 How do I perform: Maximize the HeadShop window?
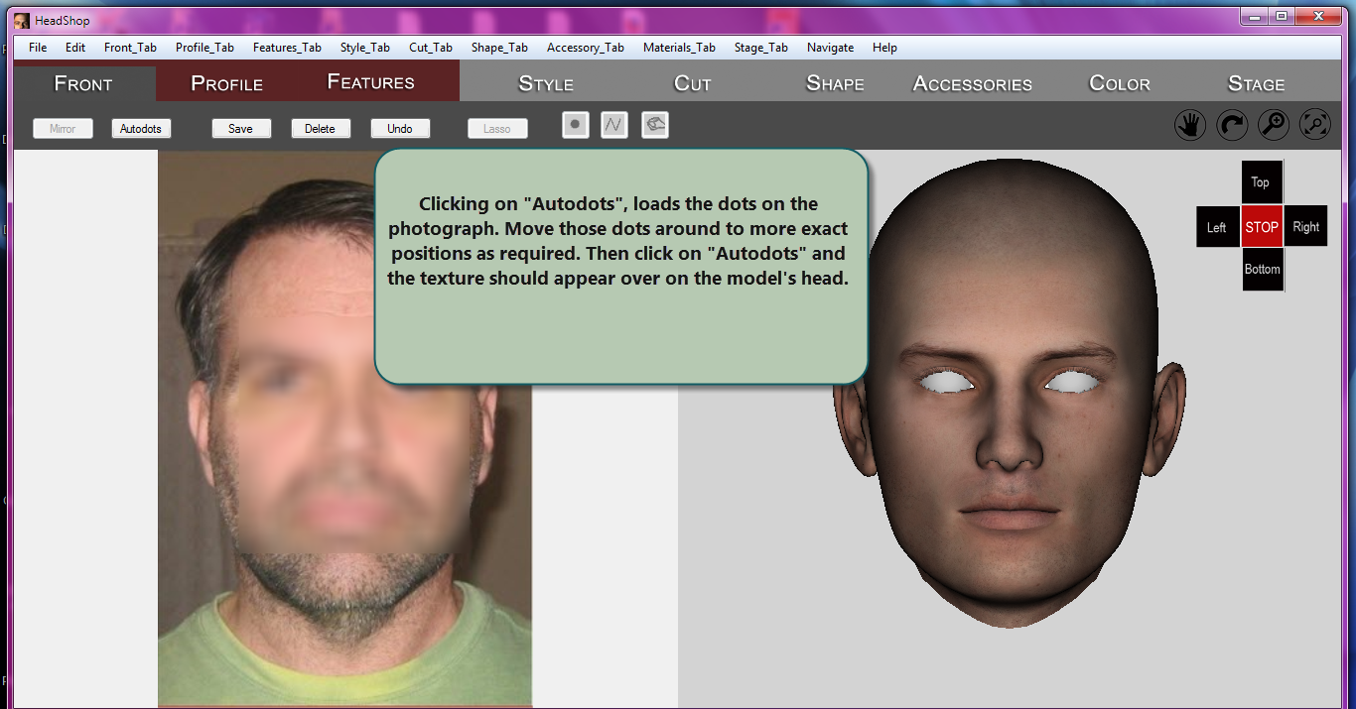(x=1282, y=16)
